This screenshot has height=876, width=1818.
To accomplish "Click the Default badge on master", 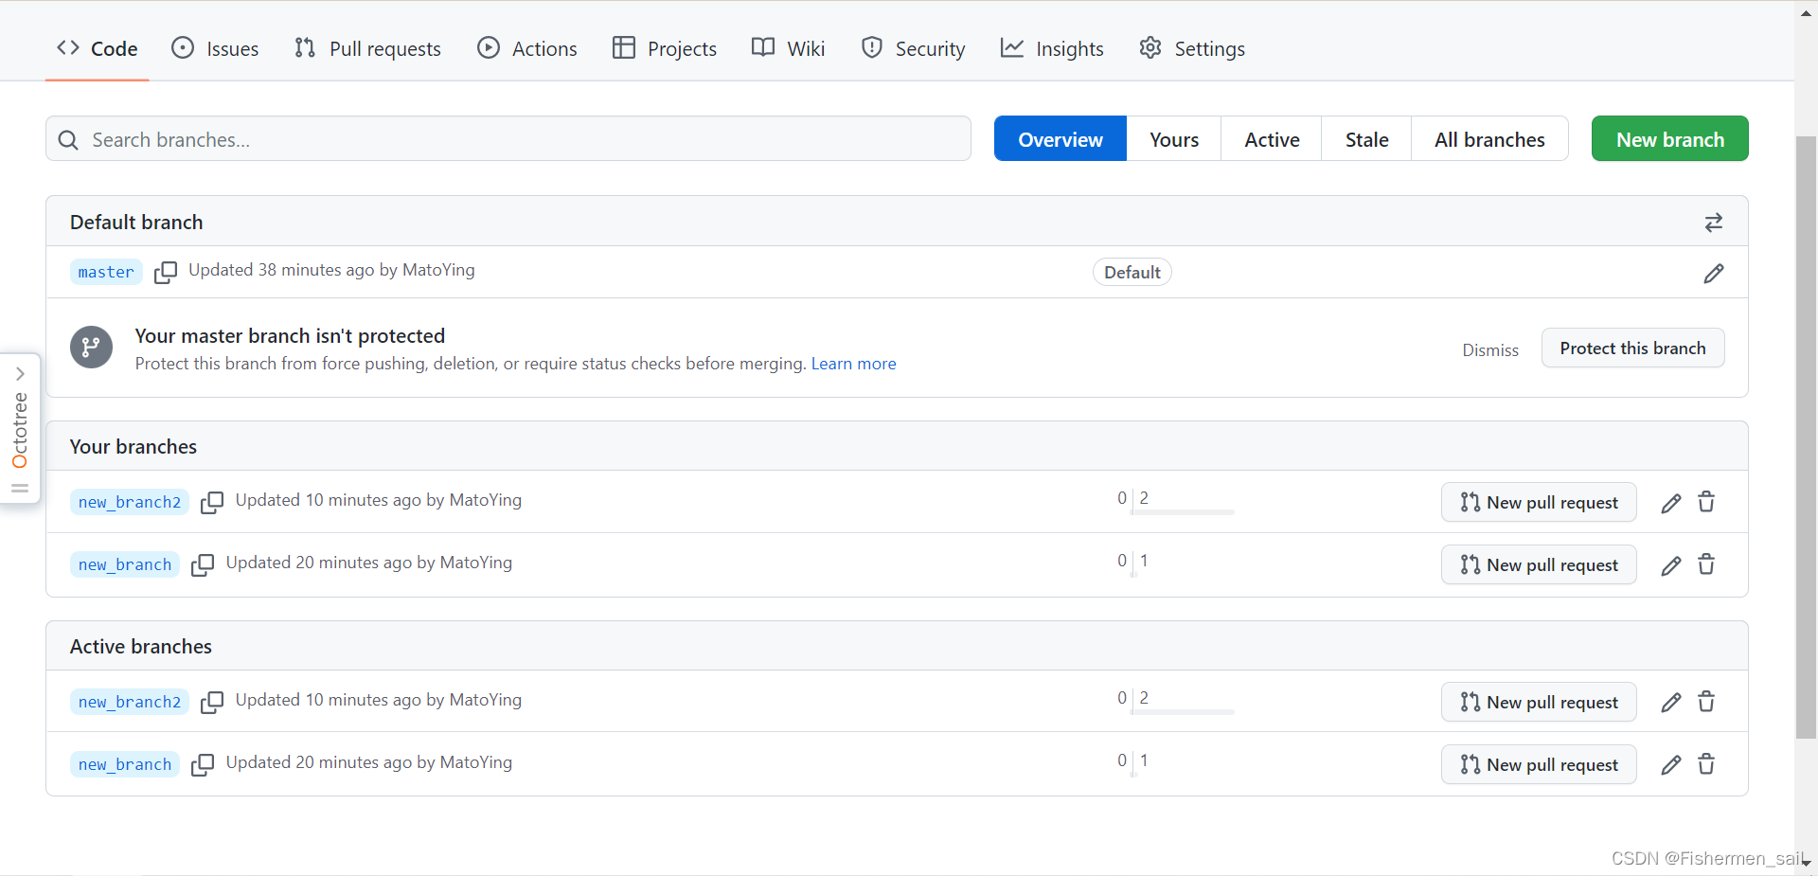I will tap(1132, 272).
